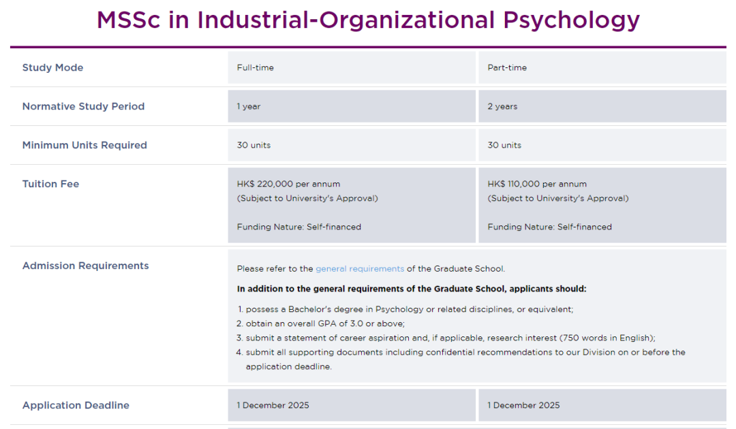
Task: Select the Application Deadline row label
Action: coord(76,405)
